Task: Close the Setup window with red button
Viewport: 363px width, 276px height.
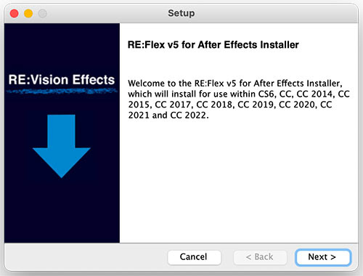Action: point(14,13)
